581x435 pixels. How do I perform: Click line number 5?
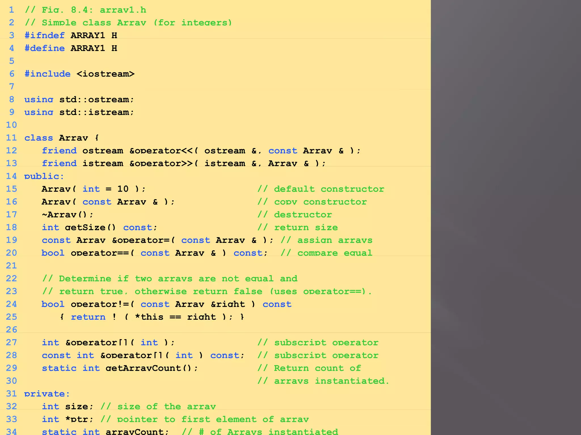click(x=12, y=61)
